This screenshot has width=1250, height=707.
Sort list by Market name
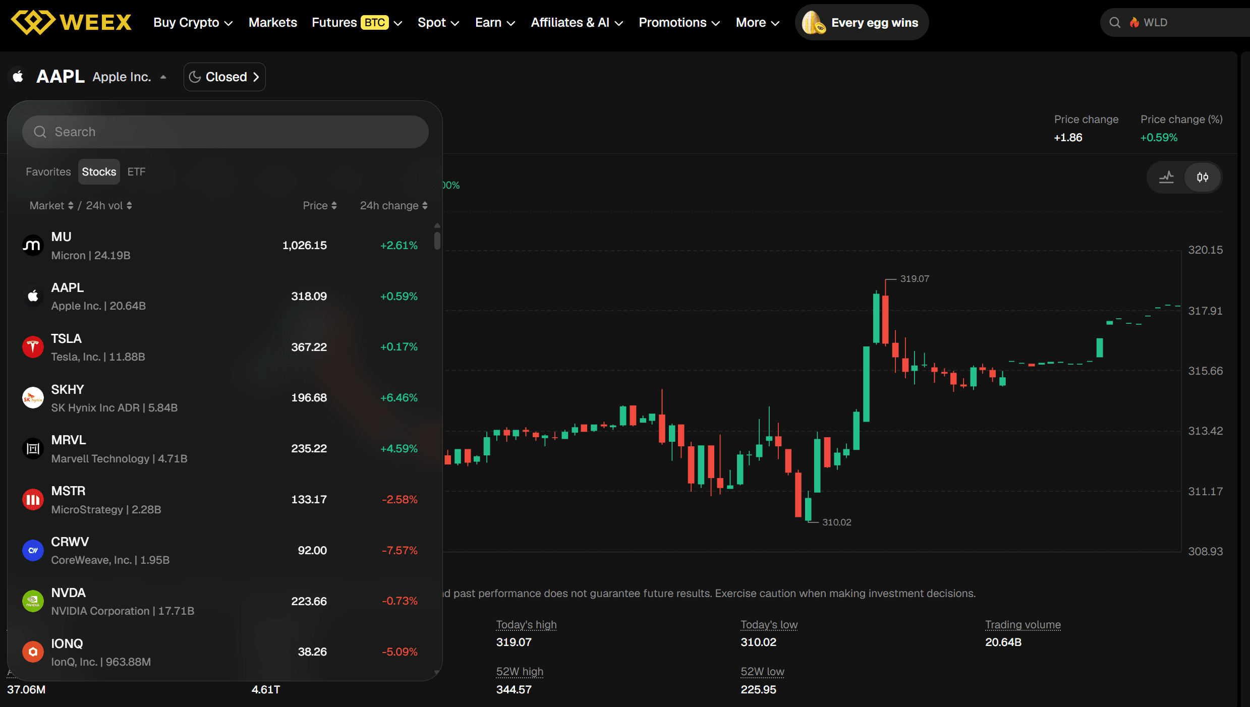click(x=51, y=206)
